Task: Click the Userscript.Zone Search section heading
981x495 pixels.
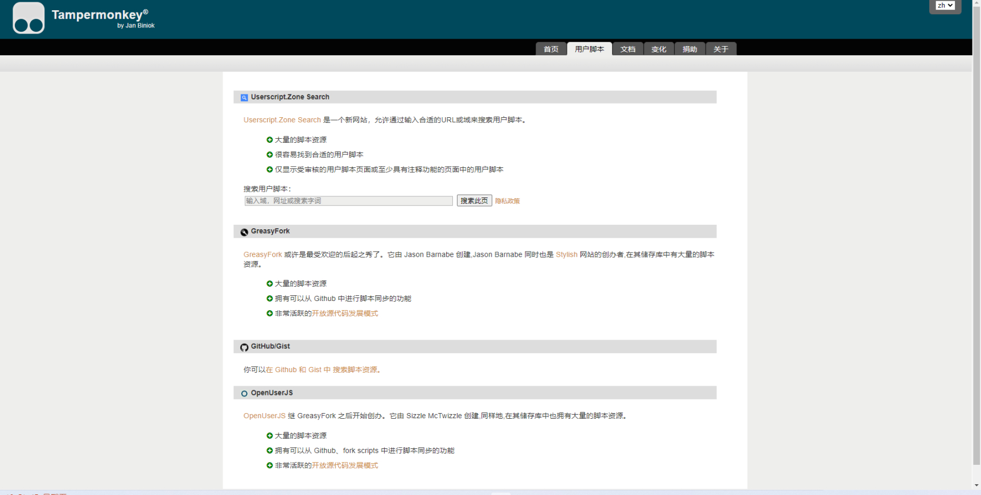Action: pos(290,97)
